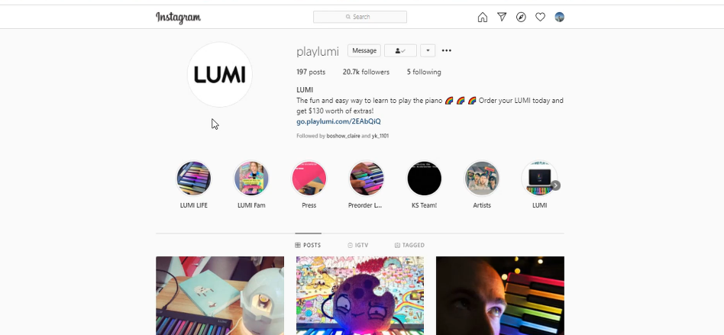Open the go.playlumi.com bio link

click(338, 121)
